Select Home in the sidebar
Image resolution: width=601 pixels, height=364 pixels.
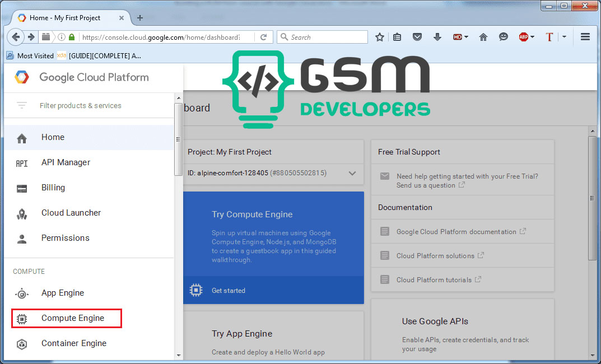[x=89, y=137]
